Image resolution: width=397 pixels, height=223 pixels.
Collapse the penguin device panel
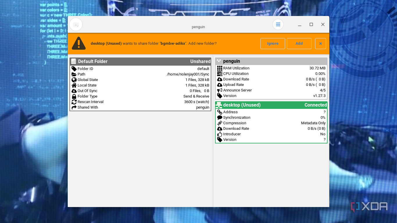271,61
